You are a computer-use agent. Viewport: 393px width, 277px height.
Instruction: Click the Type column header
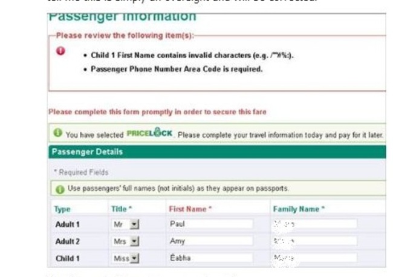pos(62,209)
